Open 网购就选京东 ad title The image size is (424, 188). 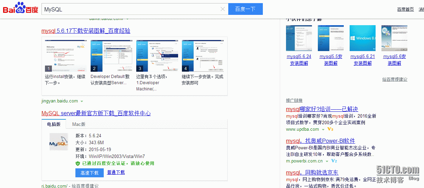point(312,173)
